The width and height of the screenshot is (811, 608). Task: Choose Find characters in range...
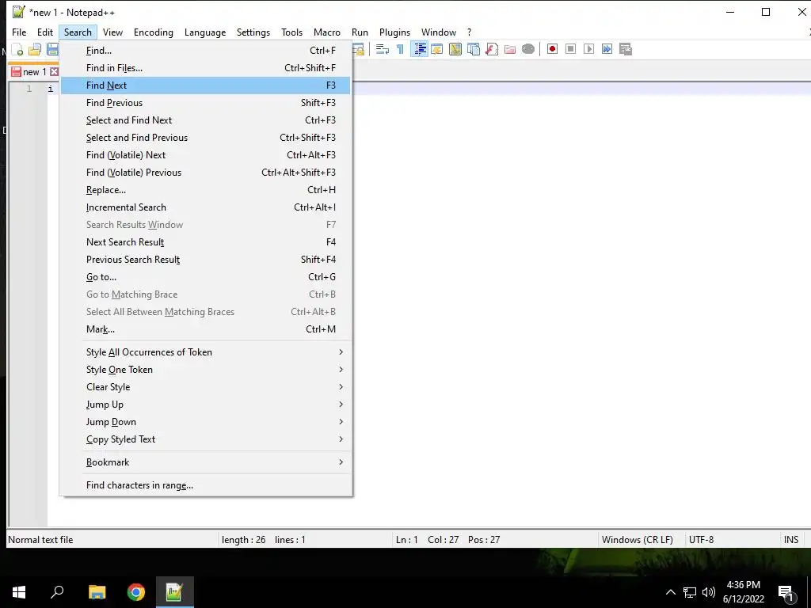205,485
